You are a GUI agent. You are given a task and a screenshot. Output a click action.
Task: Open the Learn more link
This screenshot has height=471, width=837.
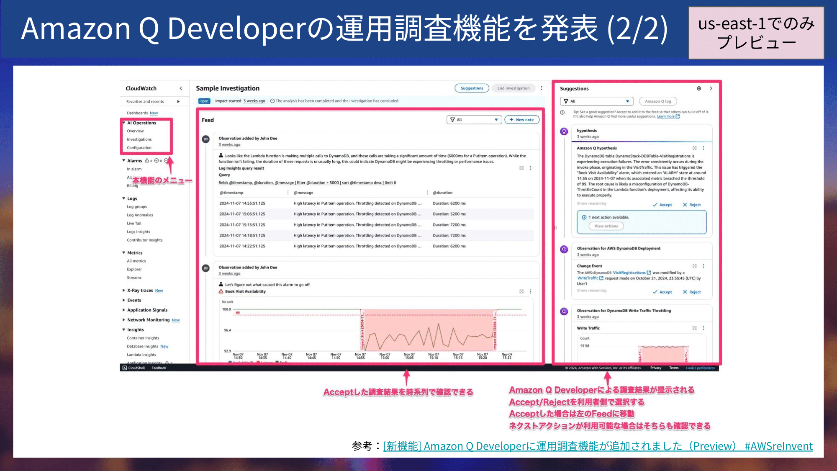click(668, 116)
